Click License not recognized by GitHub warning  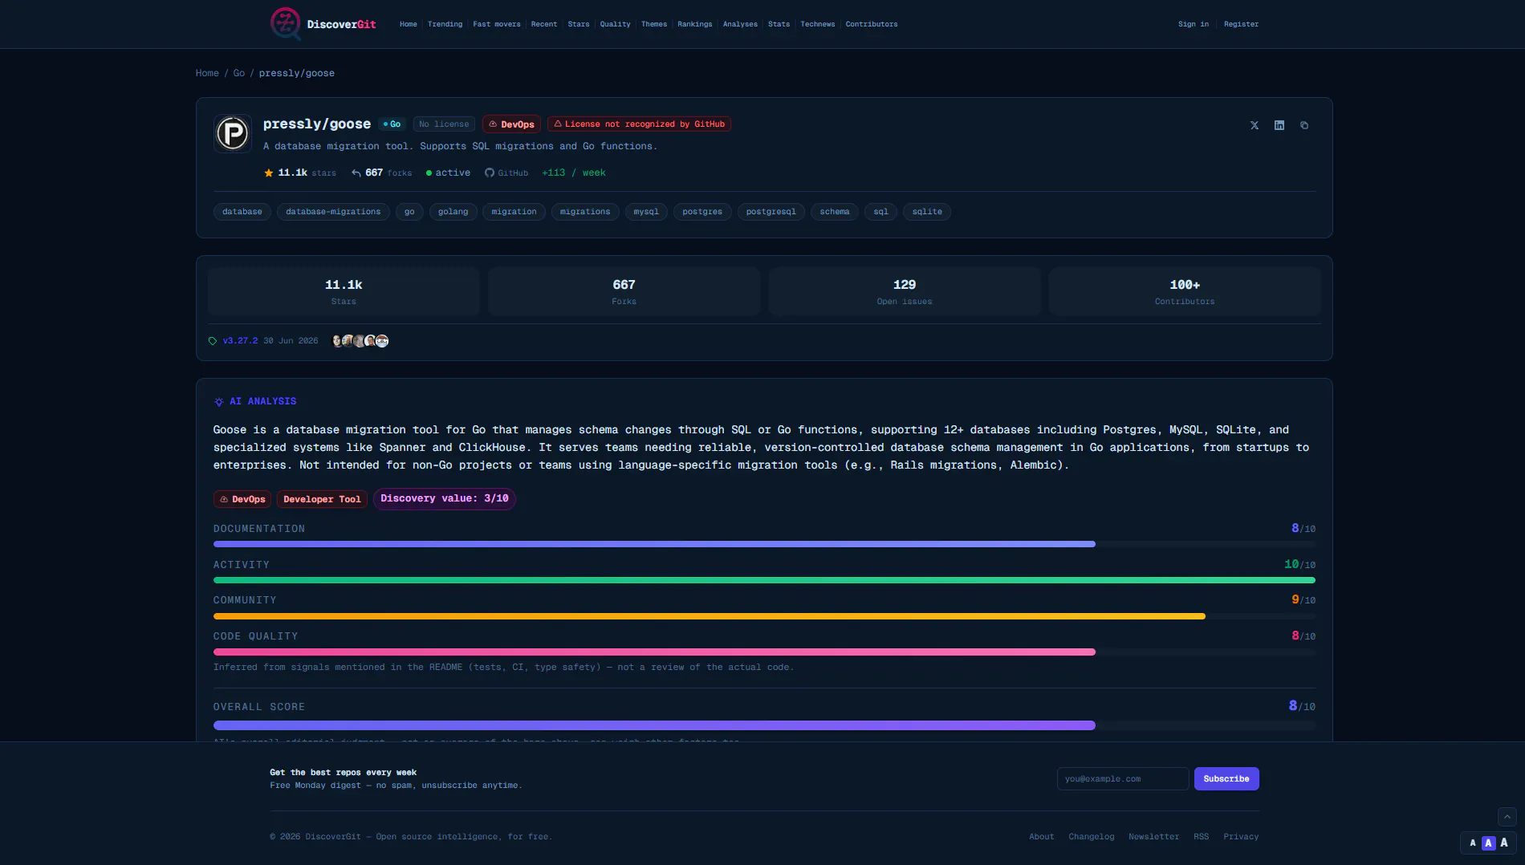tap(639, 124)
